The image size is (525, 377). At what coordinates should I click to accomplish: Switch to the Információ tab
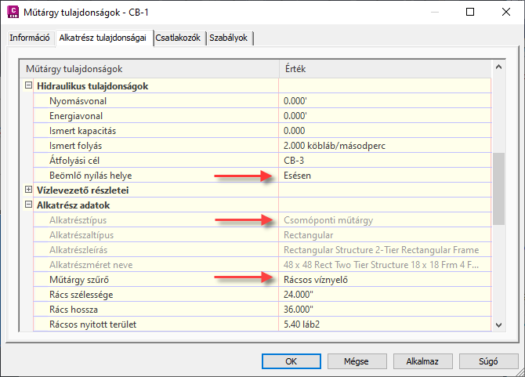pos(30,38)
